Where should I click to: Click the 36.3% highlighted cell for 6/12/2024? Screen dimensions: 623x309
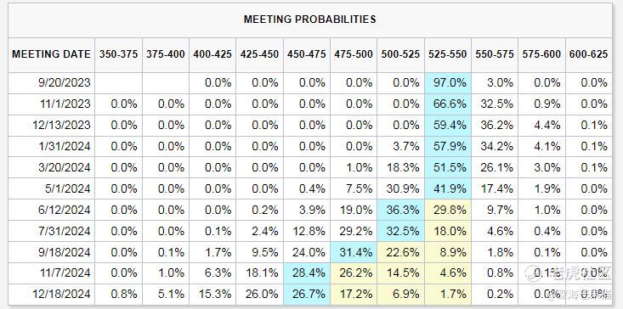(x=400, y=210)
